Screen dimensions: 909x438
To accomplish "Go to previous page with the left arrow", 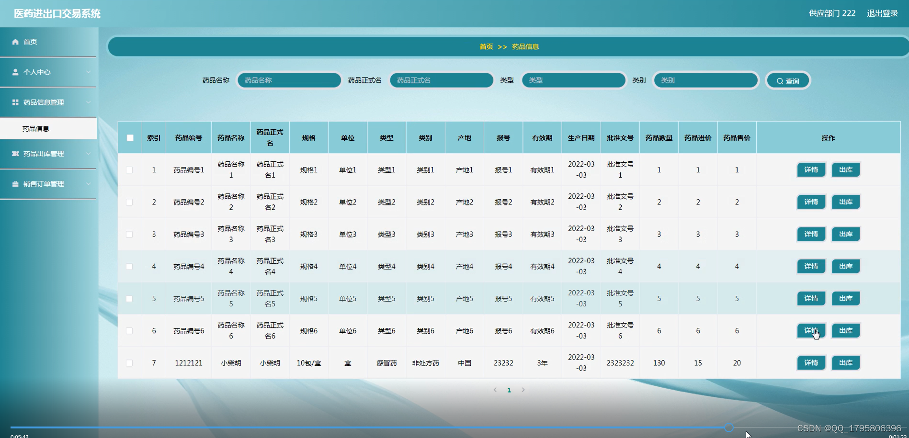I will click(x=495, y=390).
